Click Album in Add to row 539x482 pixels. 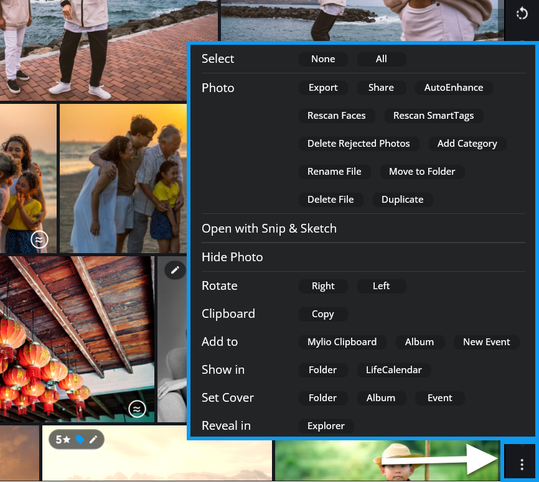point(419,342)
